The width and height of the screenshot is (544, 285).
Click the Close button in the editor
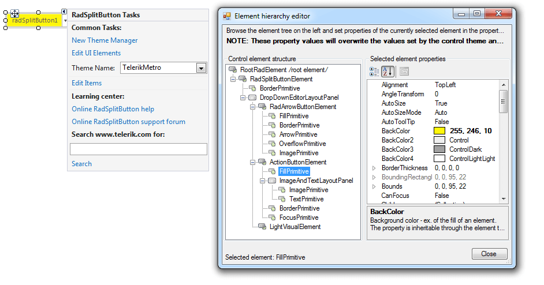(489, 254)
